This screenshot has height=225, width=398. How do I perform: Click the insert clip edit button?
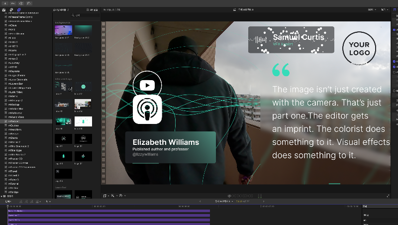tap(26, 202)
